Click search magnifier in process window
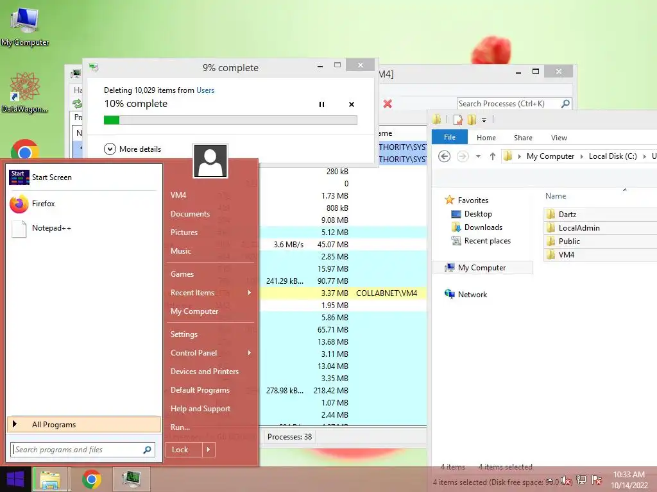Viewport: 657px width, 492px height. 566,103
